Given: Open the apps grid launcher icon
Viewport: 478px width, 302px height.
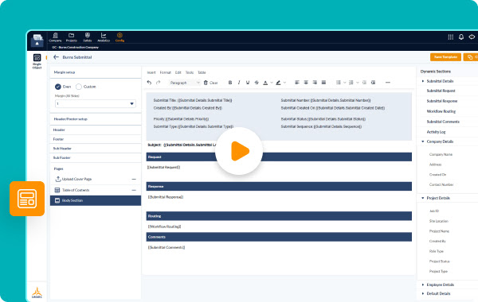Looking at the screenshot, I should 451,37.
